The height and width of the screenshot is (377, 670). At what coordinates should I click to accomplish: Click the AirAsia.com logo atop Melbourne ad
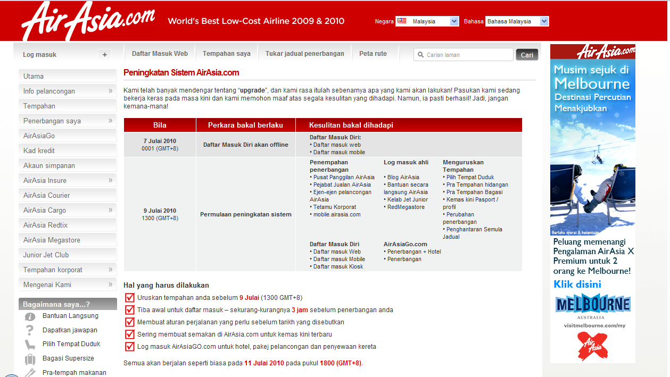(x=606, y=52)
